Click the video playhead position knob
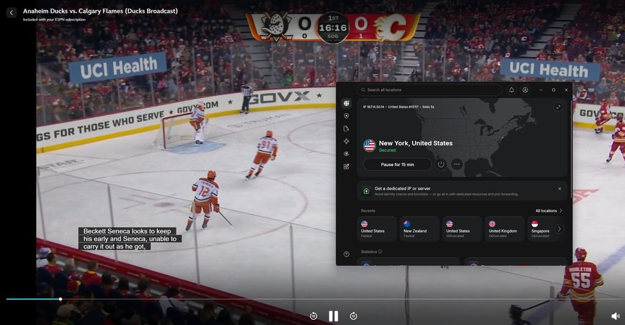Image resolution: width=625 pixels, height=325 pixels. coord(60,299)
